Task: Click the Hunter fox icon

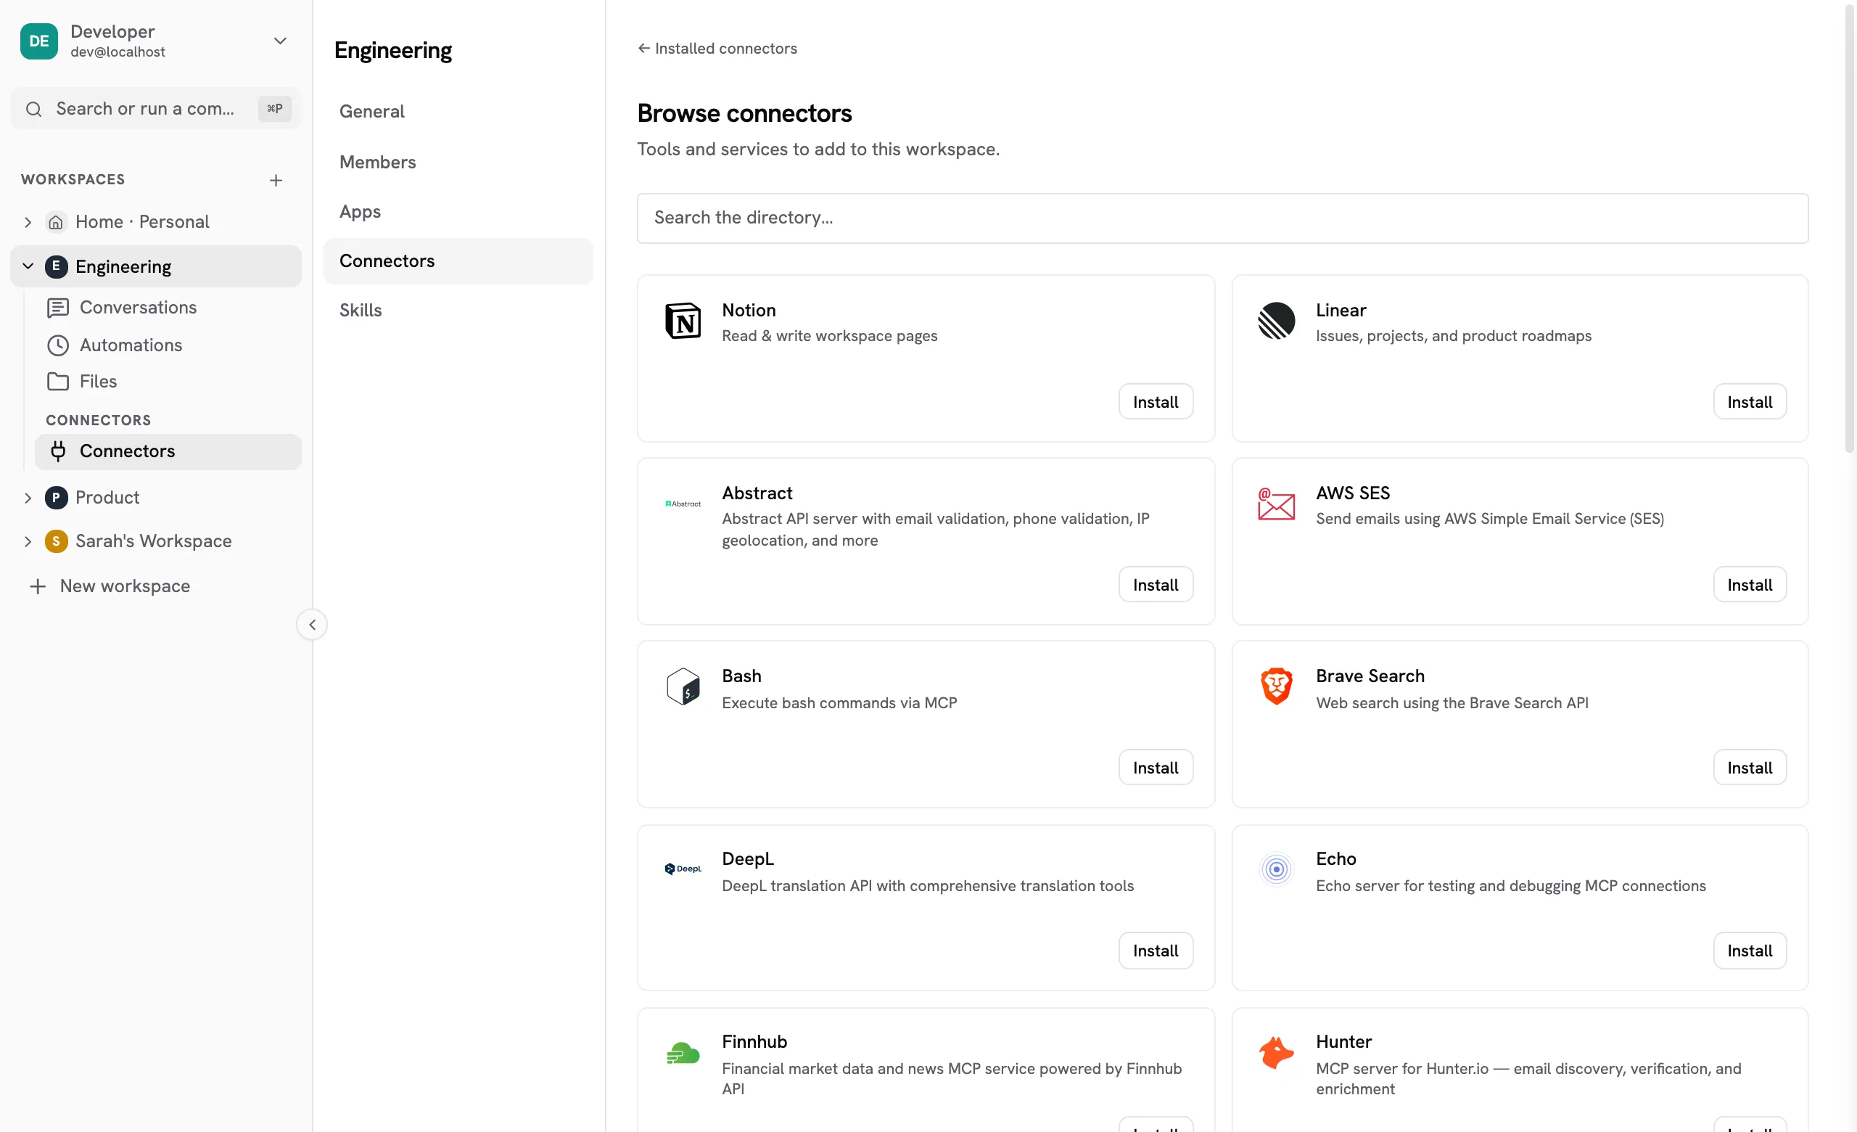Action: [1276, 1053]
